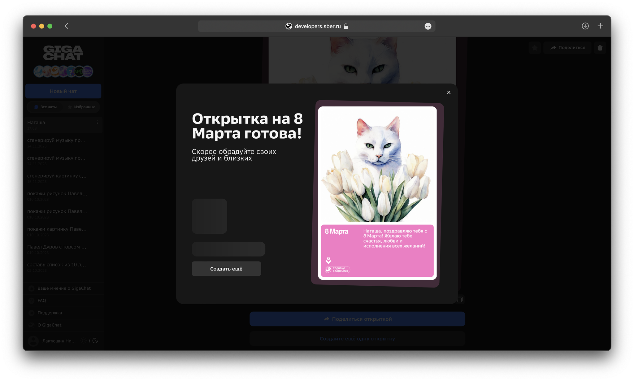Click the heading "Открытка на 8 Марта готова!"

[247, 126]
